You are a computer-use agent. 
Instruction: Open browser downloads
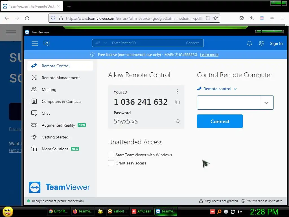(x=251, y=18)
